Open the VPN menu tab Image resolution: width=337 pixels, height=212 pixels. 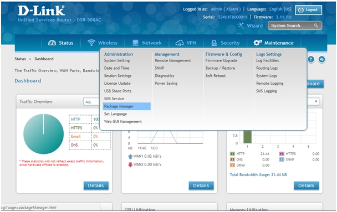186,43
